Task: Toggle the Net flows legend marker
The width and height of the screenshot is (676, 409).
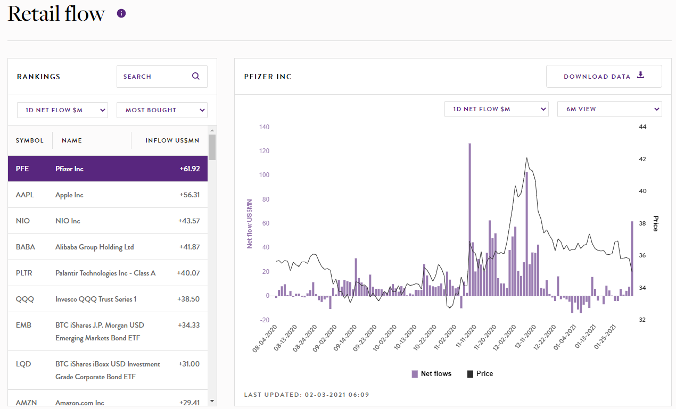Action: [x=415, y=374]
